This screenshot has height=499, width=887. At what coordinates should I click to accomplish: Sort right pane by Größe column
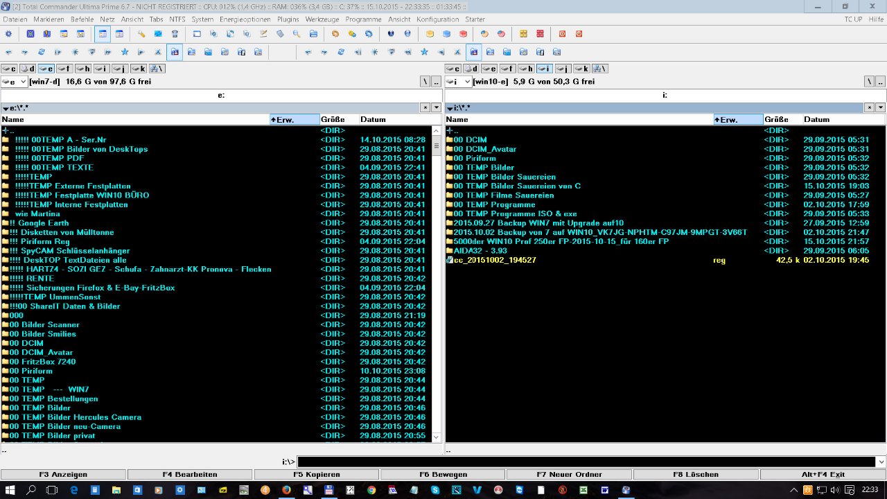tap(783, 120)
